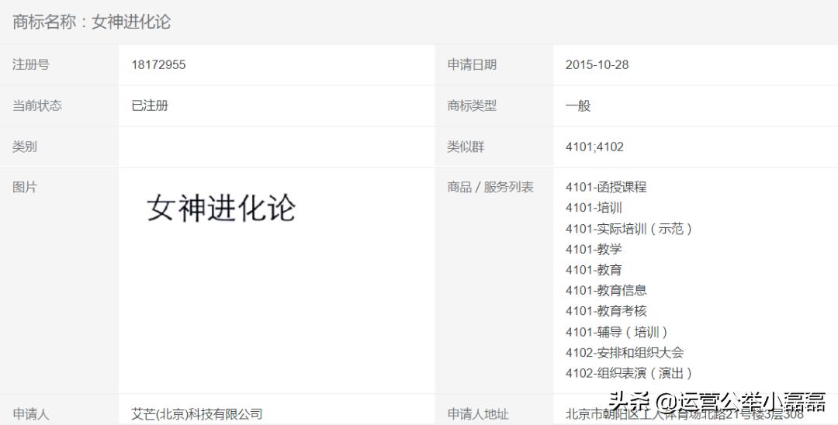Click the 申请人 label
The width and height of the screenshot is (838, 425).
click(30, 414)
